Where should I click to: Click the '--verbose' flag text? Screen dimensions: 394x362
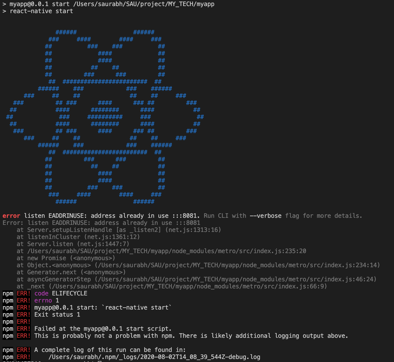(x=266, y=216)
